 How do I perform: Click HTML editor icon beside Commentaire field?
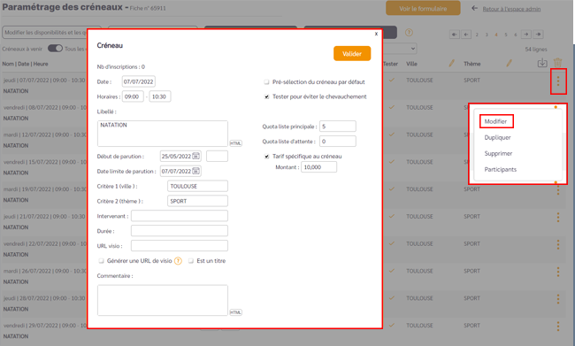click(x=235, y=312)
